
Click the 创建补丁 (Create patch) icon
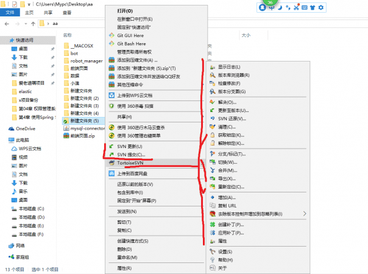pyautogui.click(x=213, y=224)
